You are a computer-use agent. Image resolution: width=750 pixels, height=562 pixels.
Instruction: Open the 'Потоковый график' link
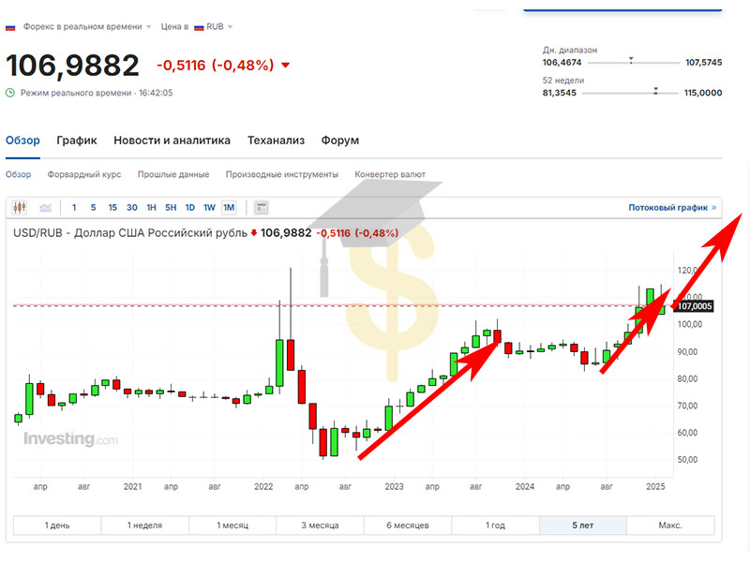pos(671,207)
